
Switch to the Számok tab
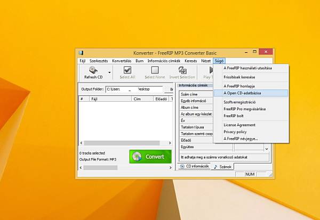pyautogui.click(x=222, y=167)
